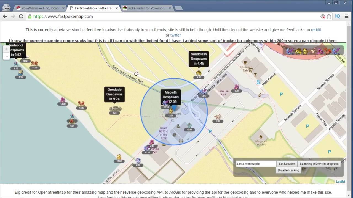The width and height of the screenshot is (353, 198).
Task: Click the browser forward arrow
Action: (13, 16)
